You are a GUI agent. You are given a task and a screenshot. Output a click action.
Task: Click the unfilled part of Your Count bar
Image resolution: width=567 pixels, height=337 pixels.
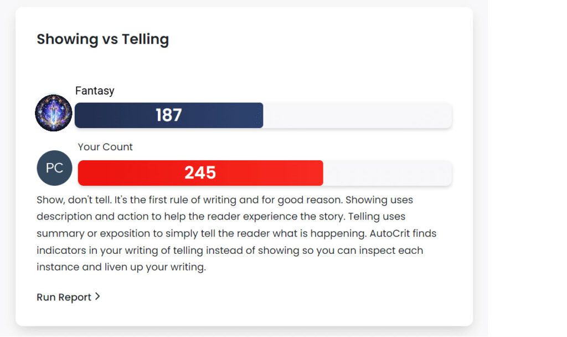[387, 173]
